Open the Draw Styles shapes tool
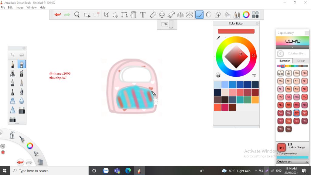This screenshot has height=175, width=311. [x=217, y=15]
